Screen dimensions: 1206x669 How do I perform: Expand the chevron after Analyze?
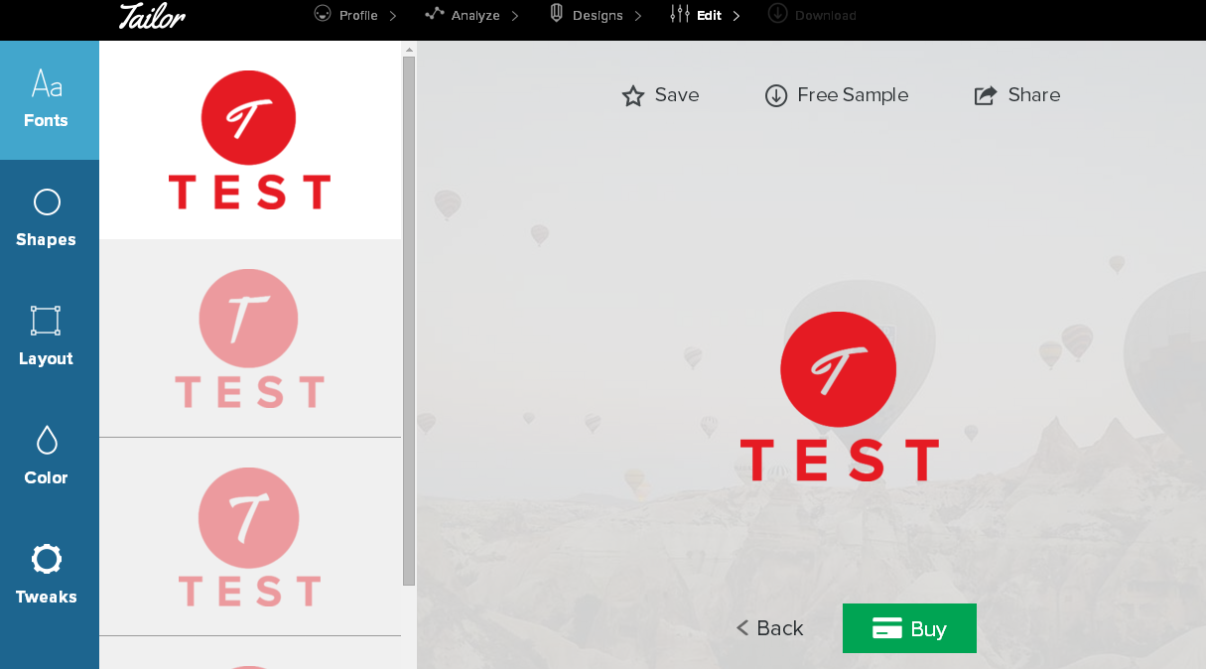pyautogui.click(x=514, y=14)
